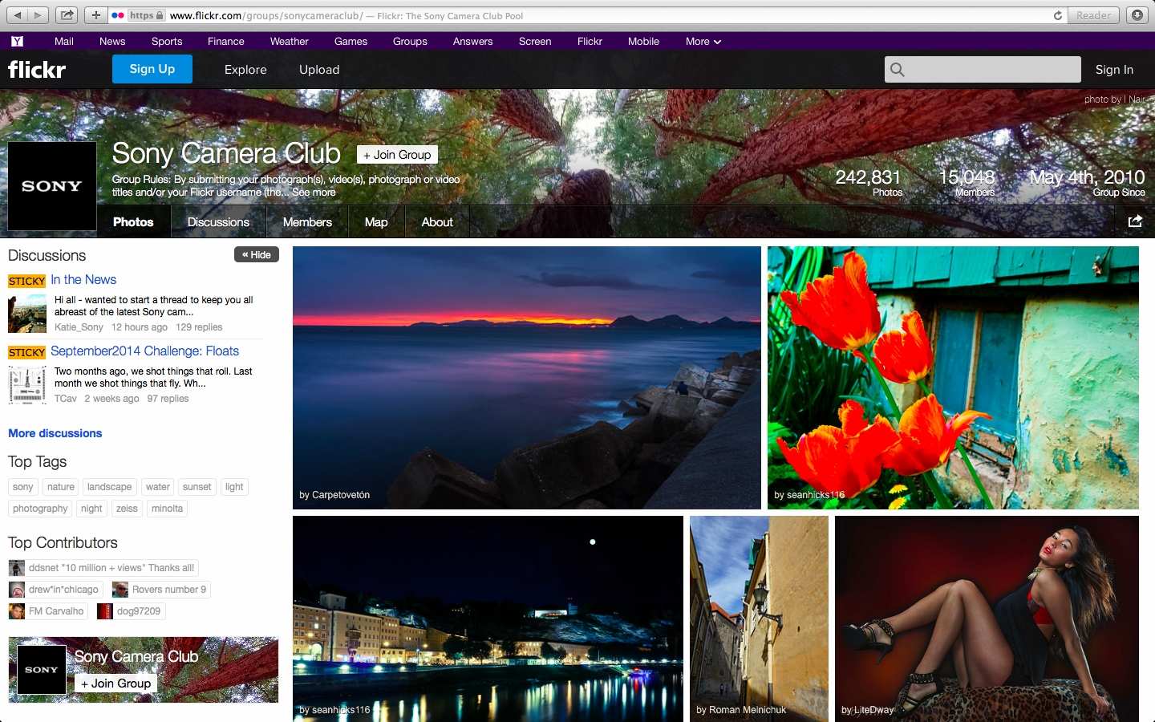Open September2014 Challenge: Floats discussion
This screenshot has width=1155, height=722.
[x=145, y=351]
